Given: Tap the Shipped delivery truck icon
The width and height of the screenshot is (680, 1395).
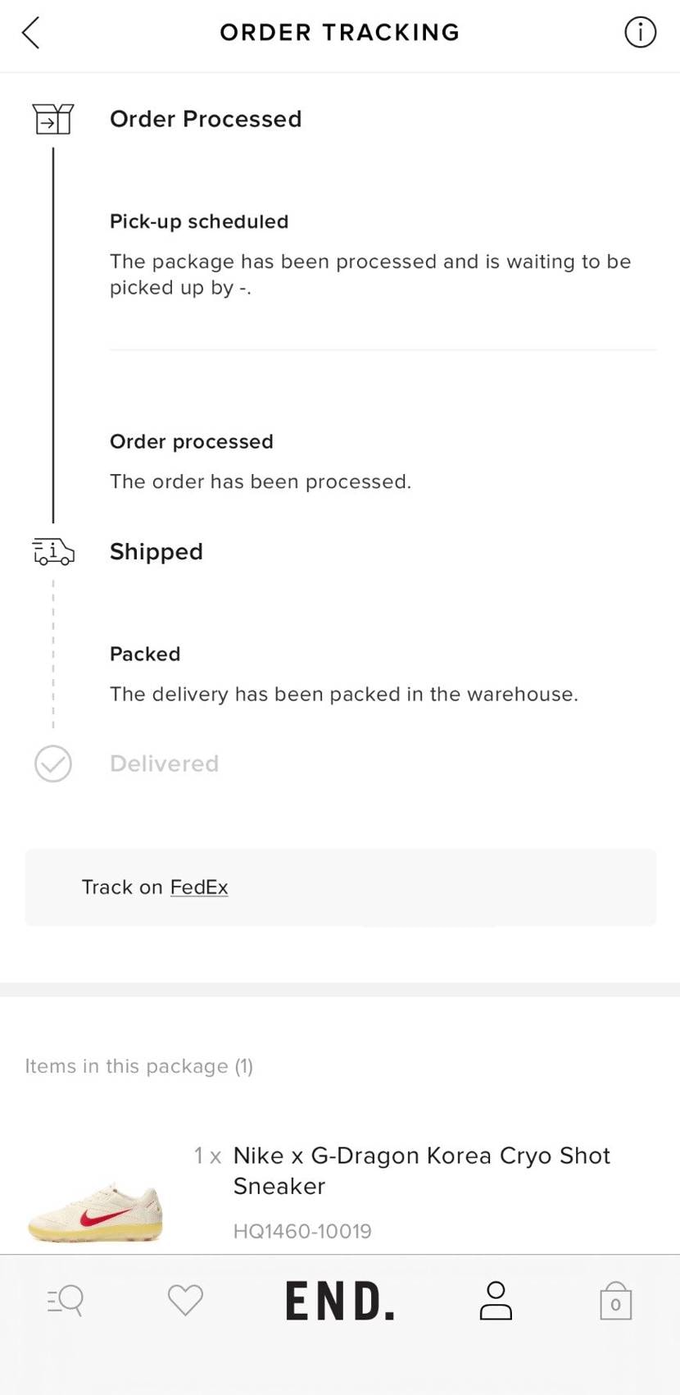Looking at the screenshot, I should pyautogui.click(x=53, y=552).
